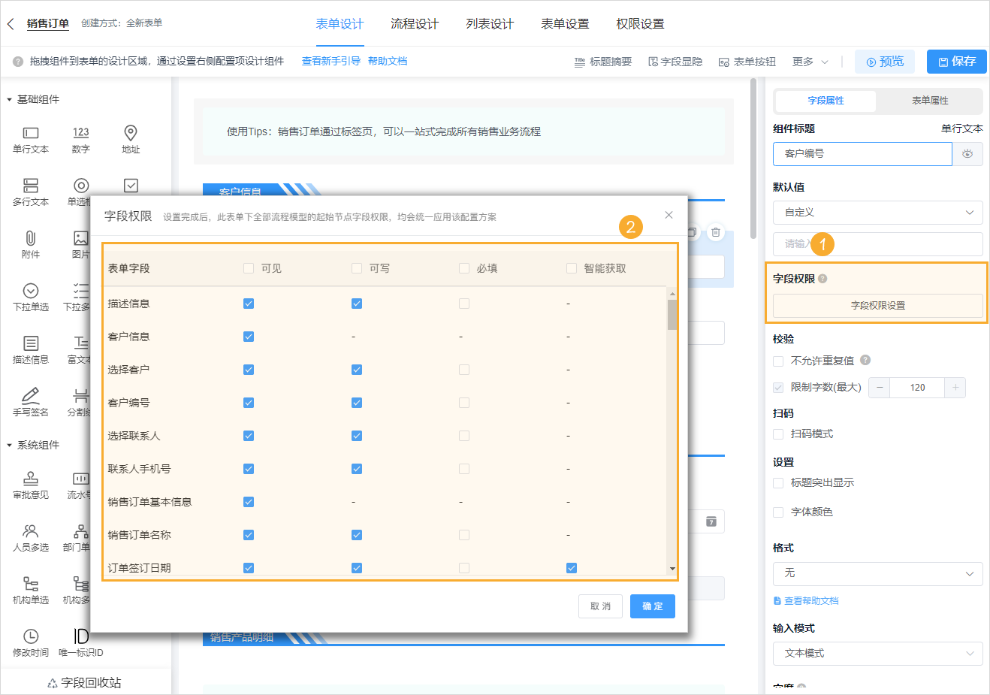Screen dimensions: 990x695
Task: Open the 帮助文档 link in the toolbar
Action: tap(388, 62)
